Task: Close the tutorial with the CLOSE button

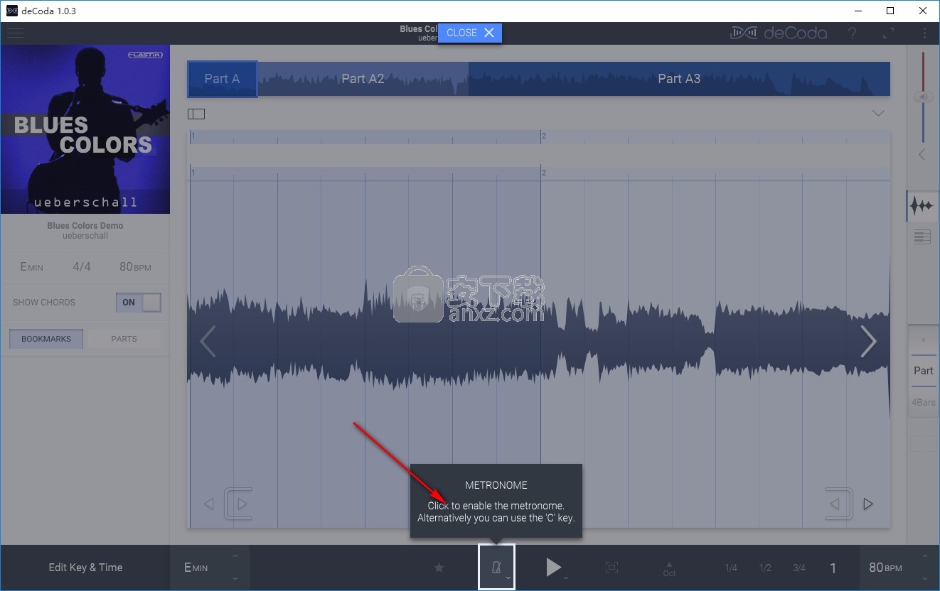Action: click(x=470, y=33)
